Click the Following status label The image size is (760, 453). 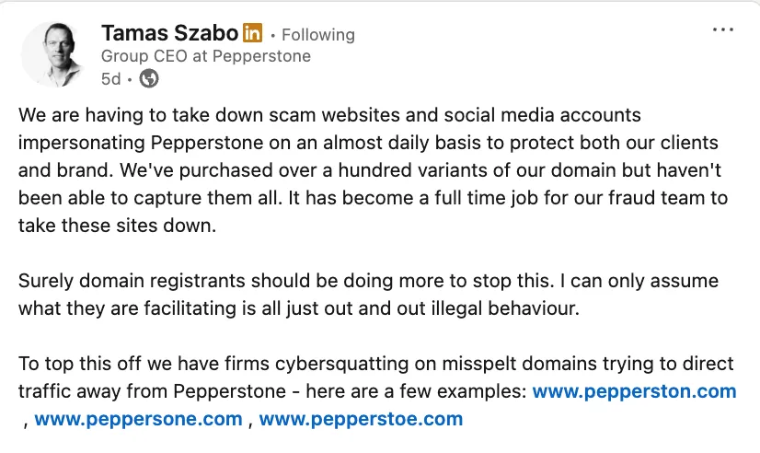point(318,35)
